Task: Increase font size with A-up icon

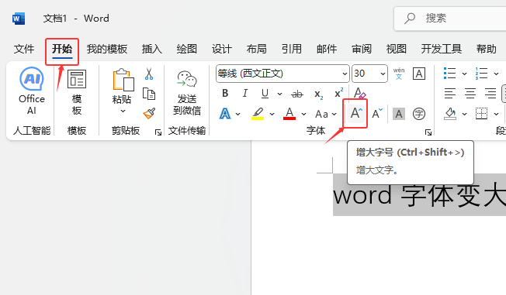Action: (x=356, y=113)
